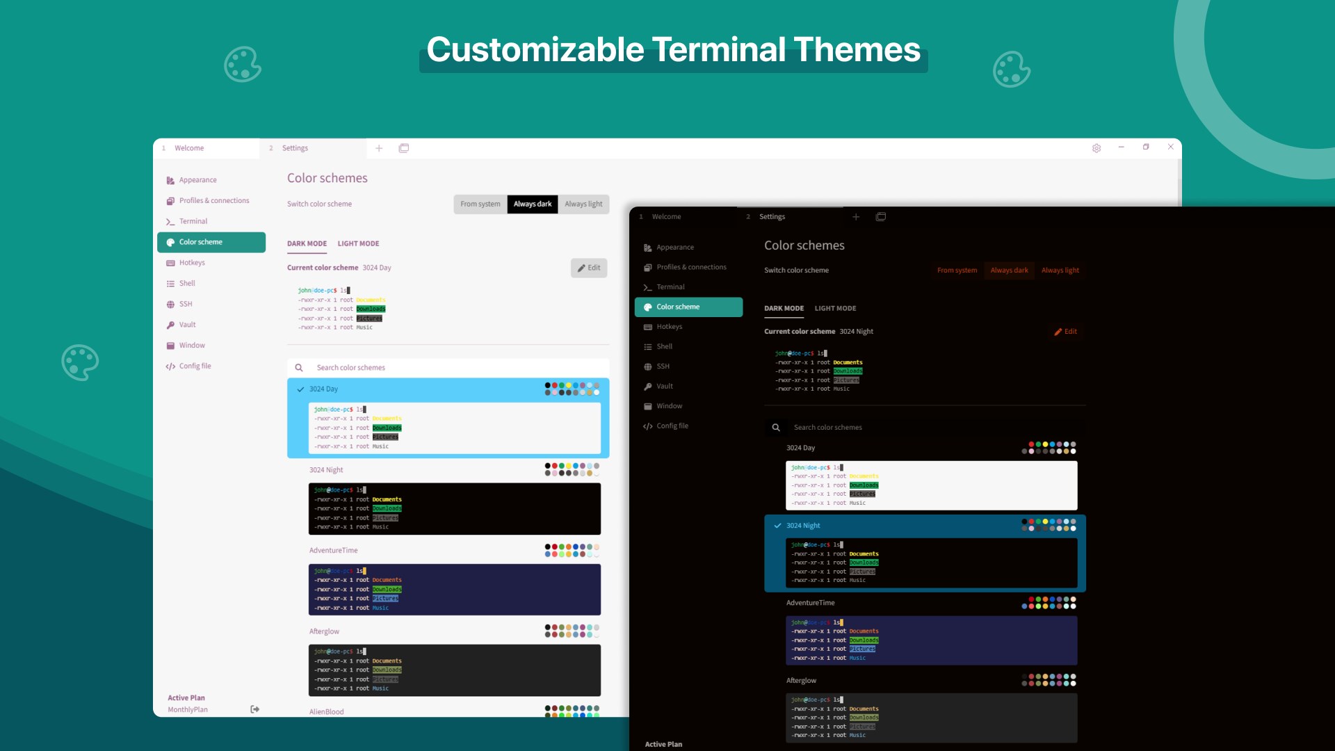The image size is (1335, 751).
Task: Open Vault section in light sidebar
Action: pos(187,325)
